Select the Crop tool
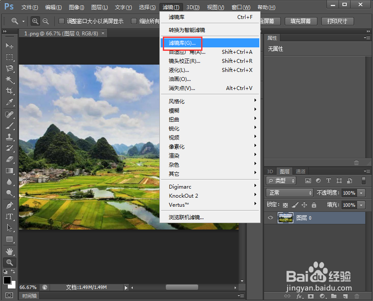 pos(9,90)
